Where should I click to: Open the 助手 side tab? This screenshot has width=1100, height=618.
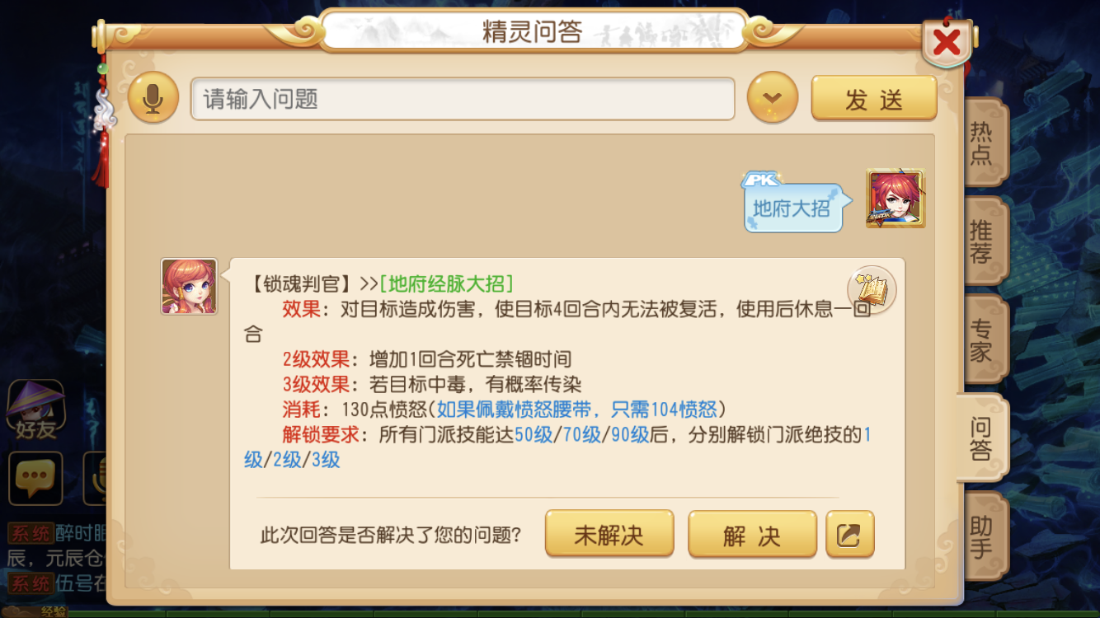coord(982,536)
